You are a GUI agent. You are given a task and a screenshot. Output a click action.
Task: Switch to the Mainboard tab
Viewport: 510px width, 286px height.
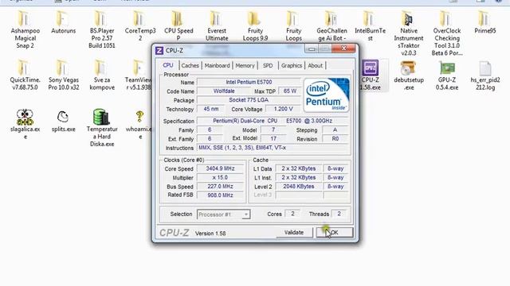[x=217, y=65]
